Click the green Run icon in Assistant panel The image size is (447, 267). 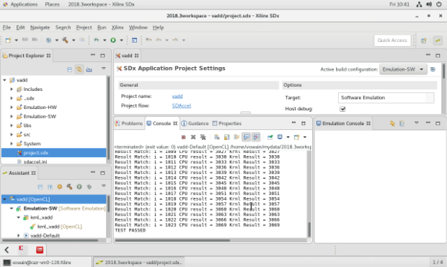click(x=79, y=187)
